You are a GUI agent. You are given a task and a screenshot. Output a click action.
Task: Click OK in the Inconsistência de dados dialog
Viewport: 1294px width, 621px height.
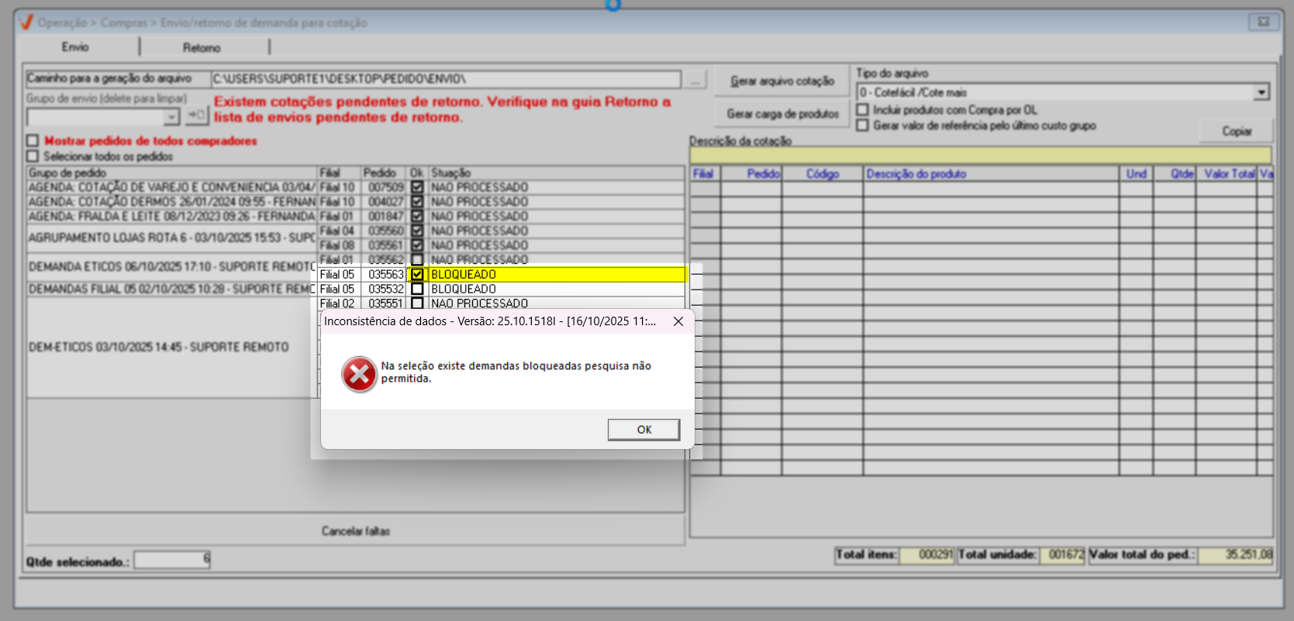(x=644, y=430)
